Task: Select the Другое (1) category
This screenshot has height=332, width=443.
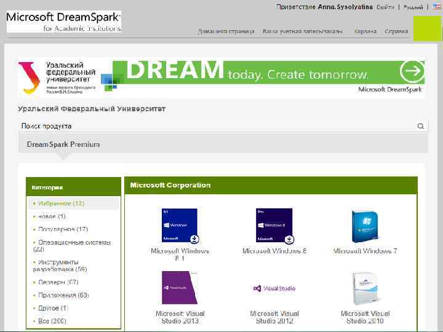Action: tap(53, 308)
